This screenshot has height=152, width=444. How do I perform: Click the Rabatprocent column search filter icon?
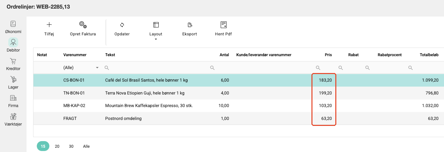(x=367, y=68)
